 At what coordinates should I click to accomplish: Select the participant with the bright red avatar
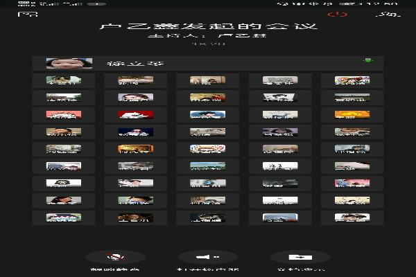pyautogui.click(x=135, y=114)
